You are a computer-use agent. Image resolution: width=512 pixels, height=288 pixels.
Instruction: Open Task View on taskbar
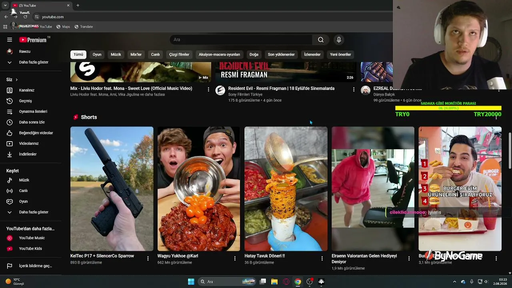263,282
